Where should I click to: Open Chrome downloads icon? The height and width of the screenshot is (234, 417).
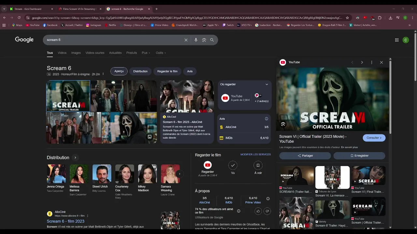[x=390, y=18]
